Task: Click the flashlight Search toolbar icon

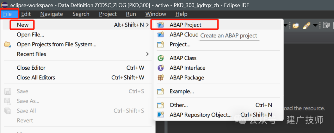Action: click(x=306, y=26)
